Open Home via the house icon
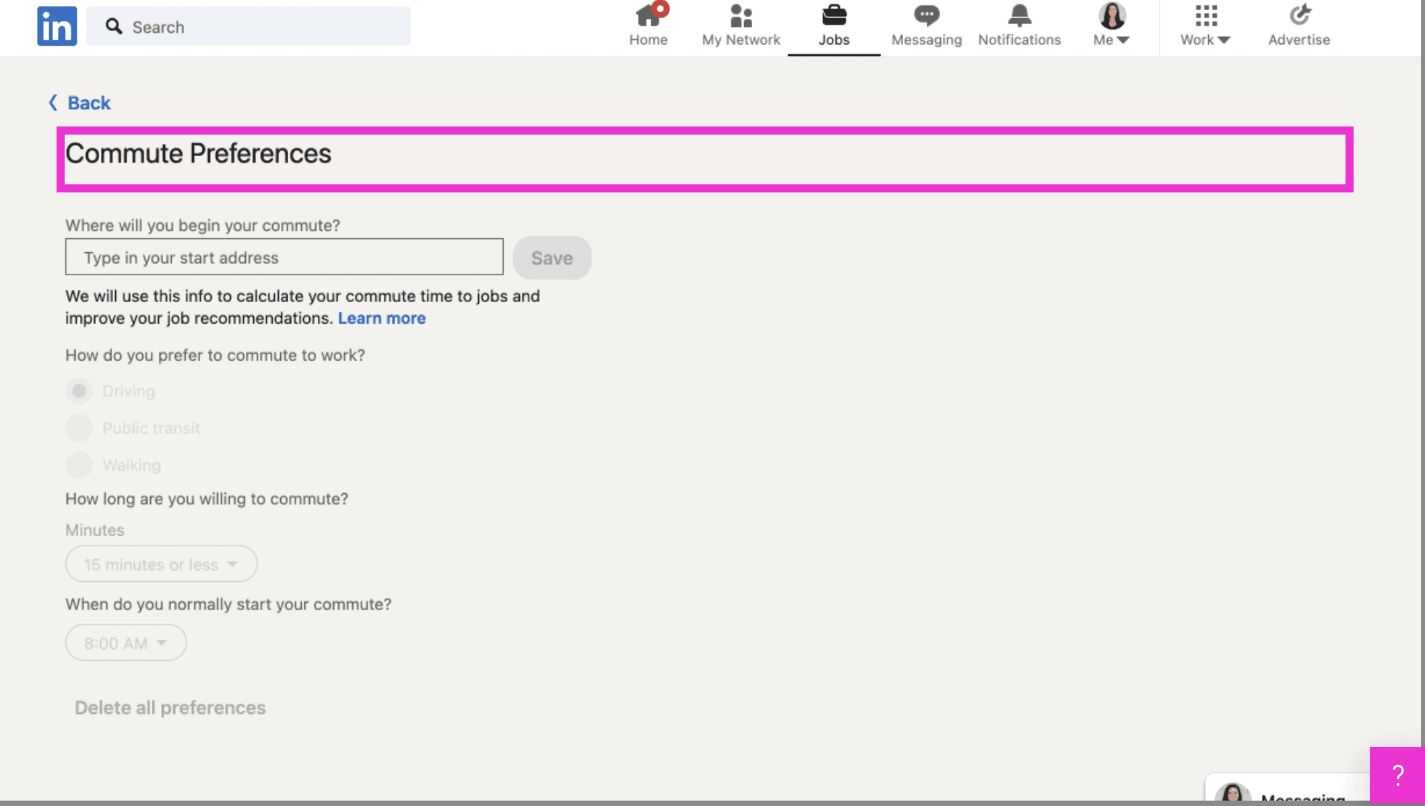The width and height of the screenshot is (1425, 806). pyautogui.click(x=649, y=16)
